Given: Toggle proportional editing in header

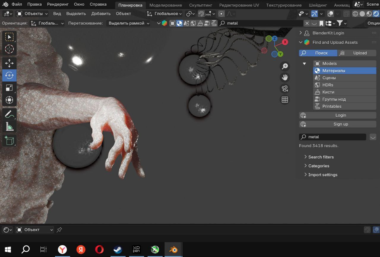Looking at the screenshot, I should (x=221, y=14).
